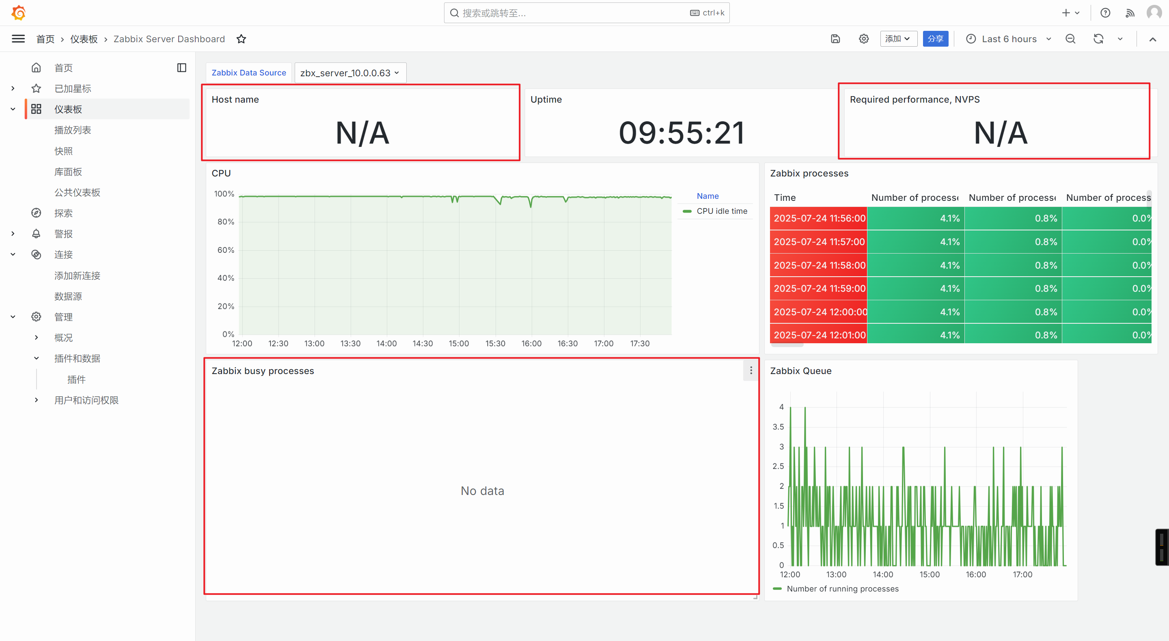Click the CPU panel title
Screen dimensions: 1169x641
221,173
